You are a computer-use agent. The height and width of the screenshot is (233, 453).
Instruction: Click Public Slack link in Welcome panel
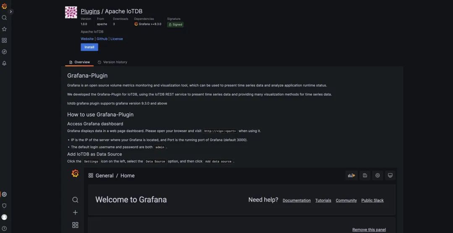[372, 200]
